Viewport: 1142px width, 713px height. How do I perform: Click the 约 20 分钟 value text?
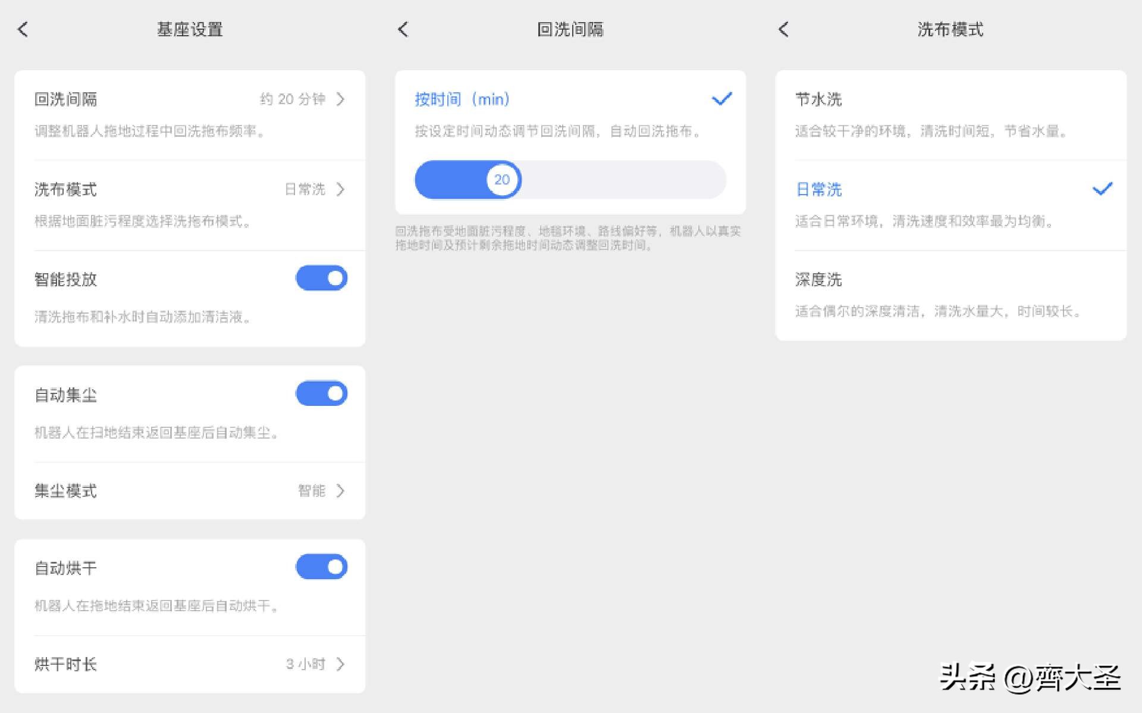[294, 99]
